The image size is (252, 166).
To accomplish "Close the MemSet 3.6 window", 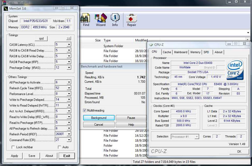I will pyautogui.click(x=72, y=8).
